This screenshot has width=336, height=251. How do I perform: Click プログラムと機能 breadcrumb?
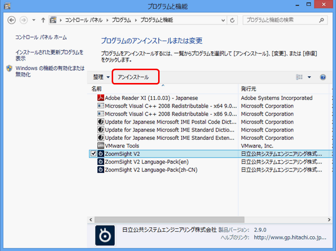157,20
